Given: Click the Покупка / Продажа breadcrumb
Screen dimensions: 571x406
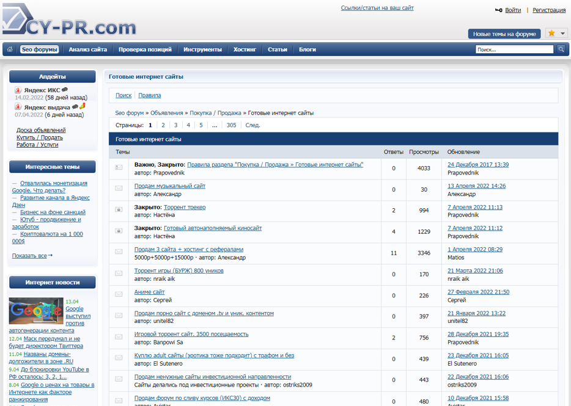Looking at the screenshot, I should (x=215, y=113).
